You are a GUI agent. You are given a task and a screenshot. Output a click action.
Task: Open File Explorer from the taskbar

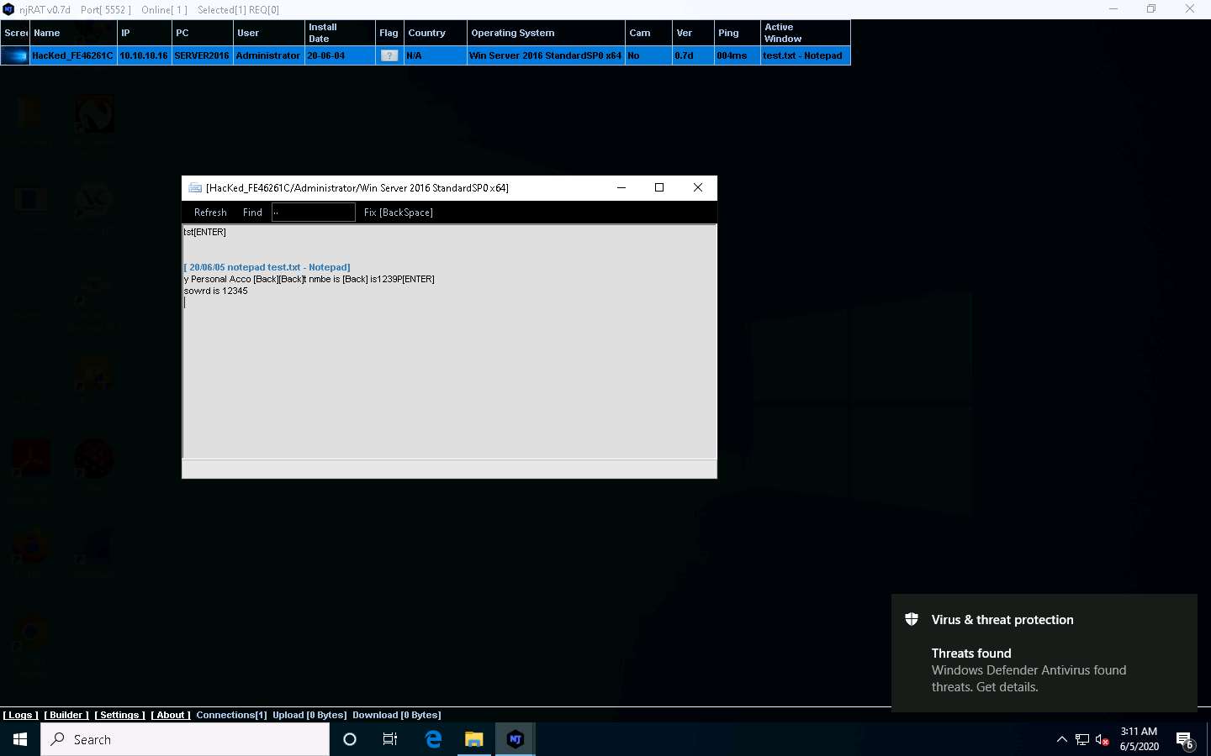coord(474,739)
